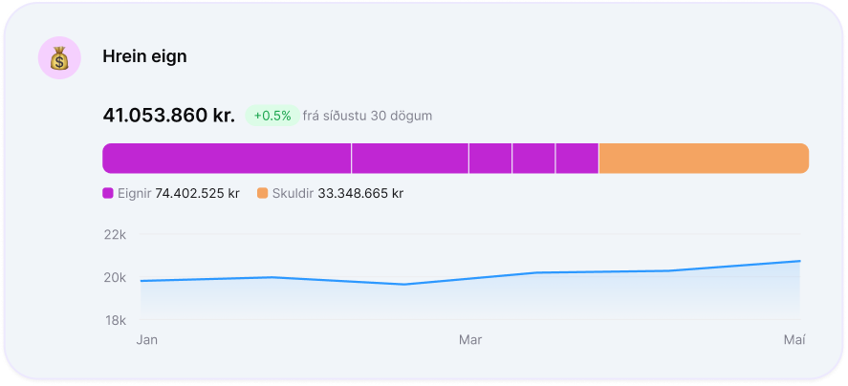Select the second purple segment of the bar

pyautogui.click(x=410, y=159)
